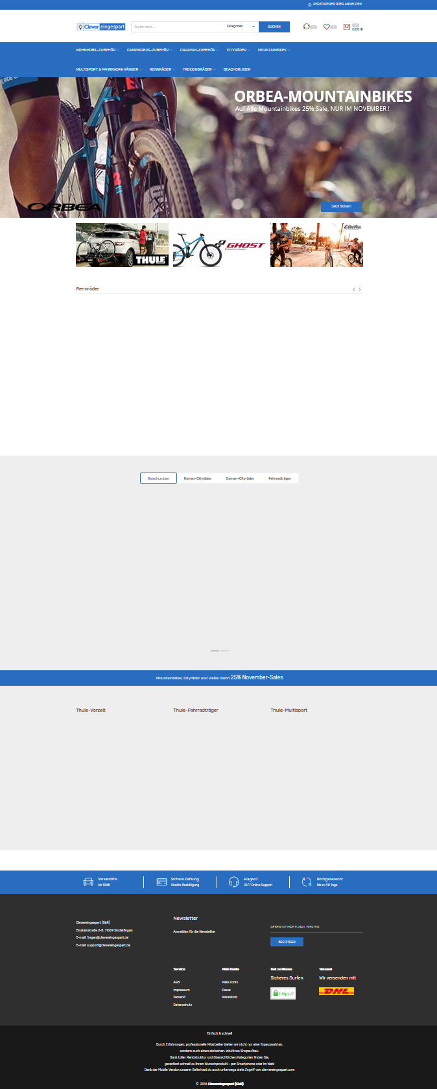Open the Thule bike carrier promo image
437x1089 pixels.
[x=122, y=245]
